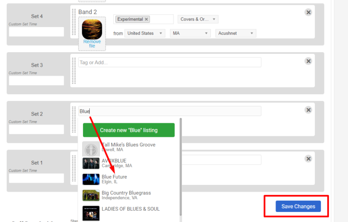This screenshot has width=348, height=222.
Task: Focus Set 3 Custom Set Time field
Action: coord(36,81)
